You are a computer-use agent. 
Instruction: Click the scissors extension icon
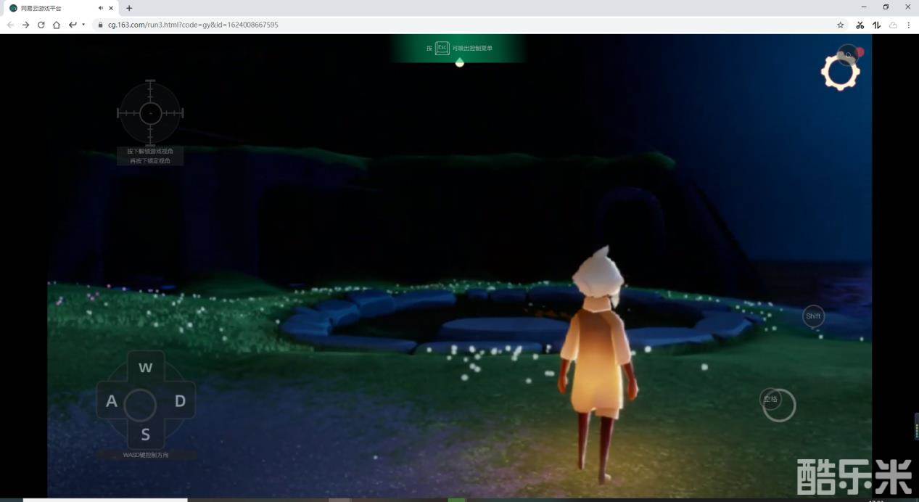(860, 25)
